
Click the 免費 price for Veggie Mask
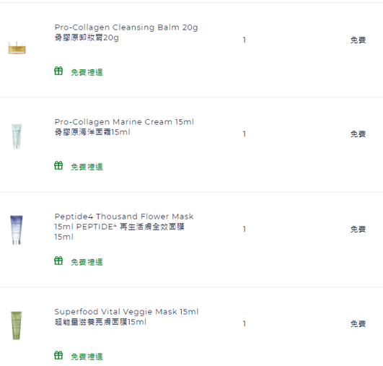click(x=358, y=323)
